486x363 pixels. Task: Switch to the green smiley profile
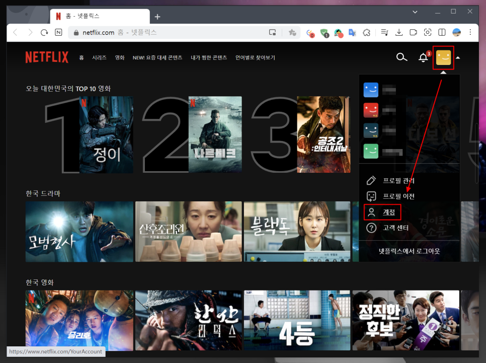(371, 151)
